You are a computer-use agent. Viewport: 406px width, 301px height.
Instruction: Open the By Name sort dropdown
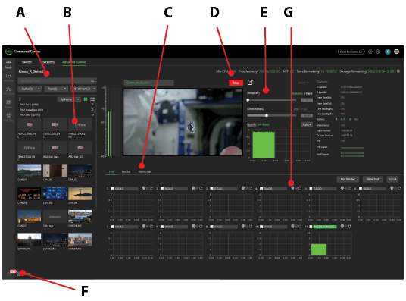tap(69, 99)
